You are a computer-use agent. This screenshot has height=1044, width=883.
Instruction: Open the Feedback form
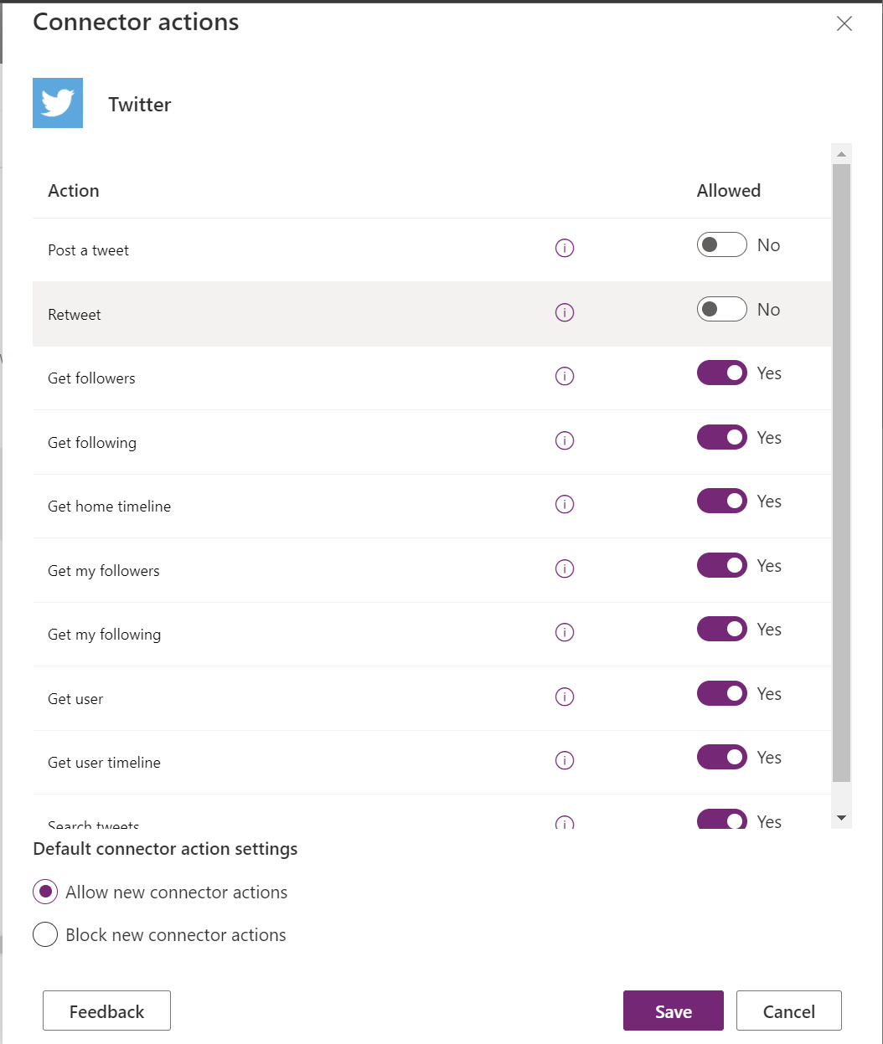tap(106, 1011)
